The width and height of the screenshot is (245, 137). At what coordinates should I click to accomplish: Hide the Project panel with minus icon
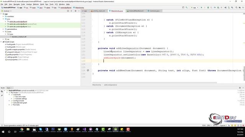[79, 11]
